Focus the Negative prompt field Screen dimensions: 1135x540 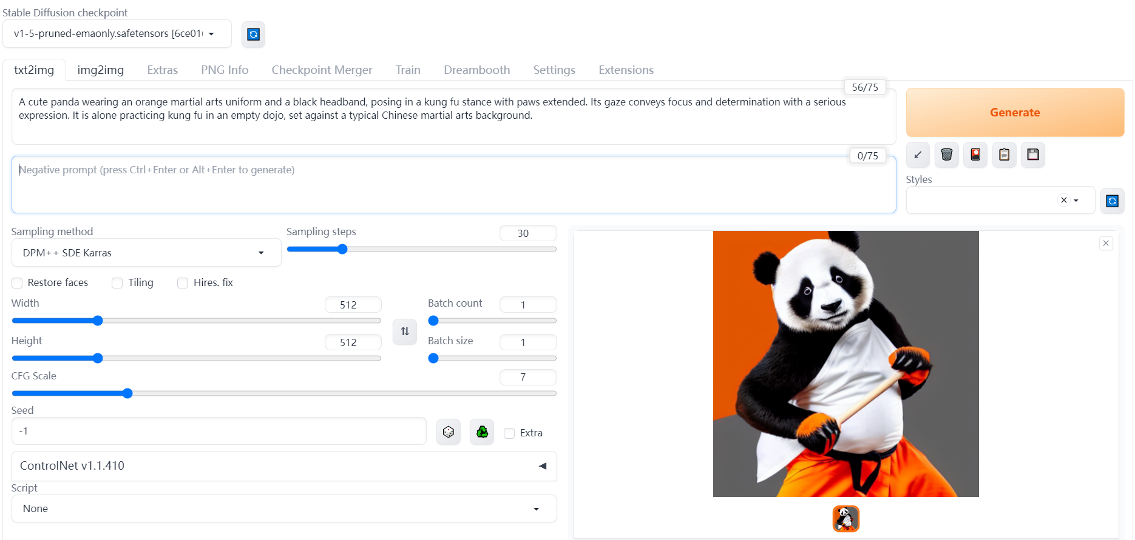coord(454,185)
